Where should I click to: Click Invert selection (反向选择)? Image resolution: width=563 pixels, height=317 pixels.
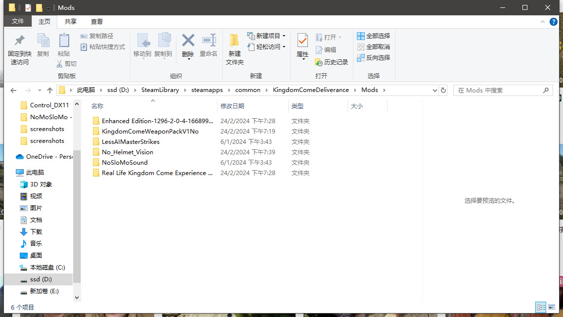click(x=373, y=57)
